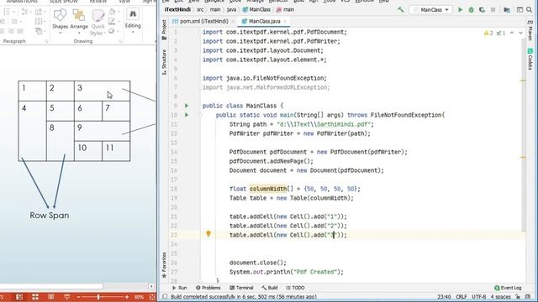Adjust the PowerPoint zoom slider handle

[98, 297]
